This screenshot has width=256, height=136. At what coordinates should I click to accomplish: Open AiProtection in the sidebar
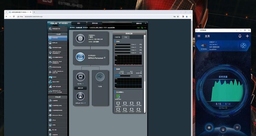pos(57,53)
